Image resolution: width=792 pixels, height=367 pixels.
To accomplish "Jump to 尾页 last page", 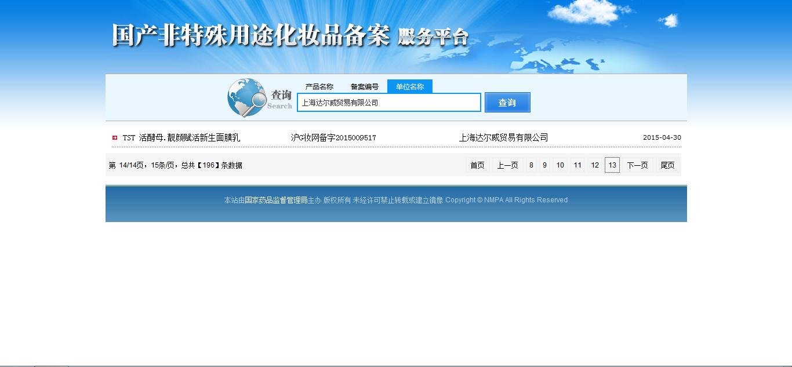I will (667, 165).
